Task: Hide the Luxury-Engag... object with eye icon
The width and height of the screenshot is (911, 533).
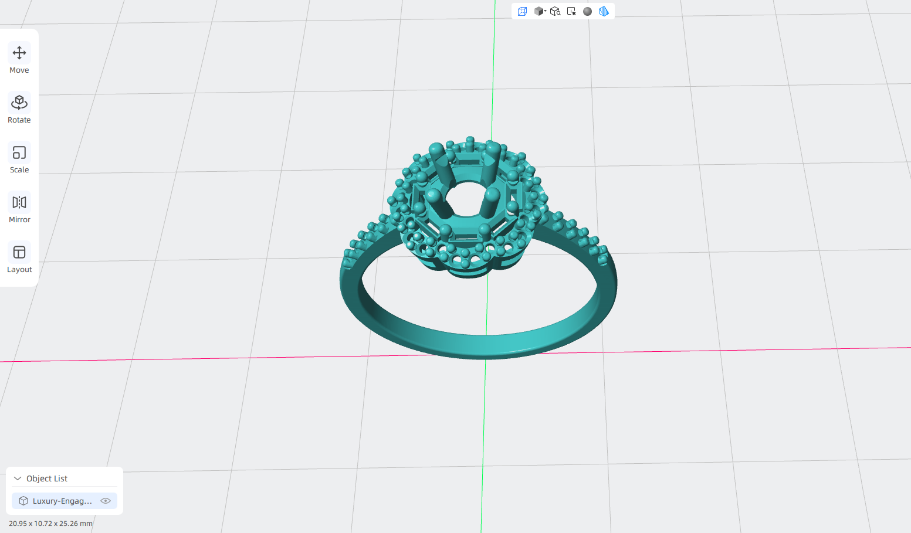Action: click(x=106, y=501)
